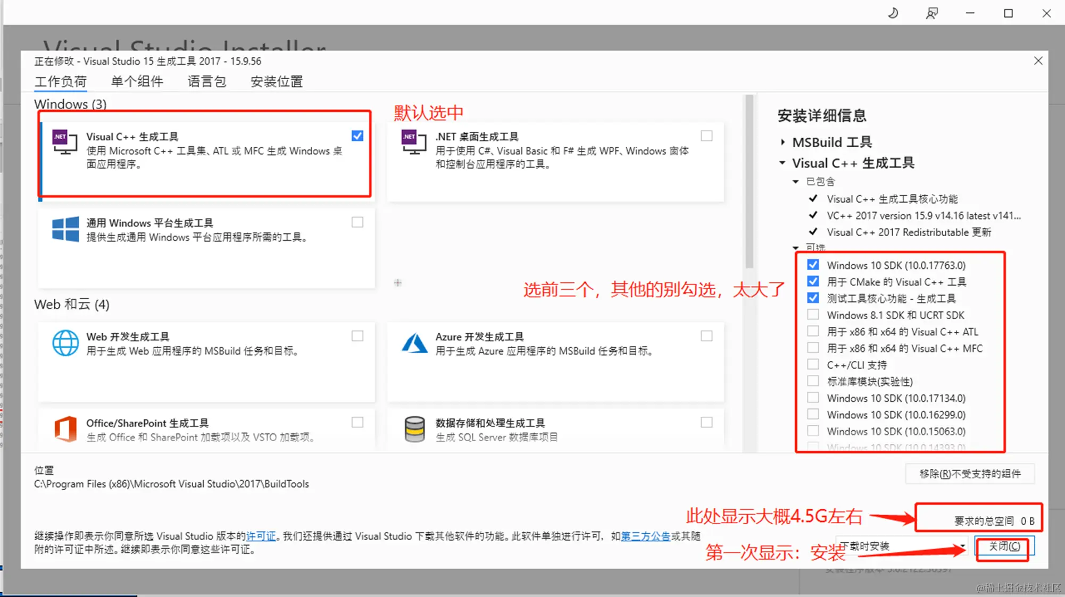The width and height of the screenshot is (1065, 597).
Task: Collapse the Visual C++ build tools details tree
Action: tap(783, 163)
